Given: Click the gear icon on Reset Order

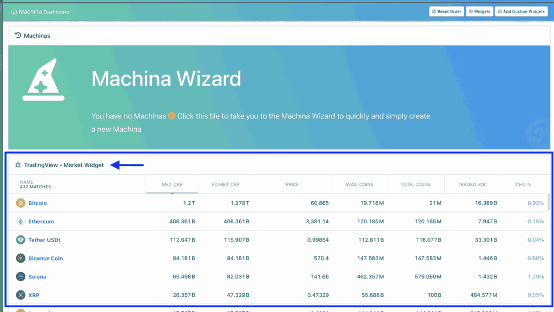Looking at the screenshot, I should [x=434, y=11].
